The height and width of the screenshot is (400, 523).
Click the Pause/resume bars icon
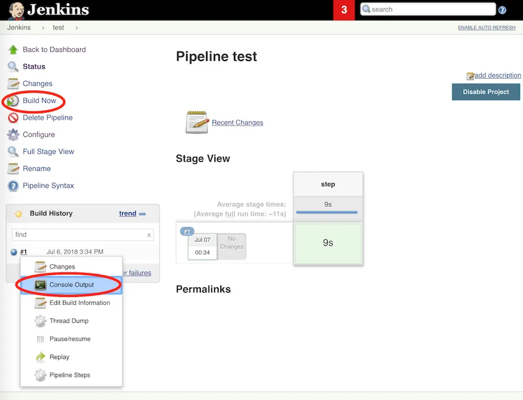pyautogui.click(x=40, y=340)
